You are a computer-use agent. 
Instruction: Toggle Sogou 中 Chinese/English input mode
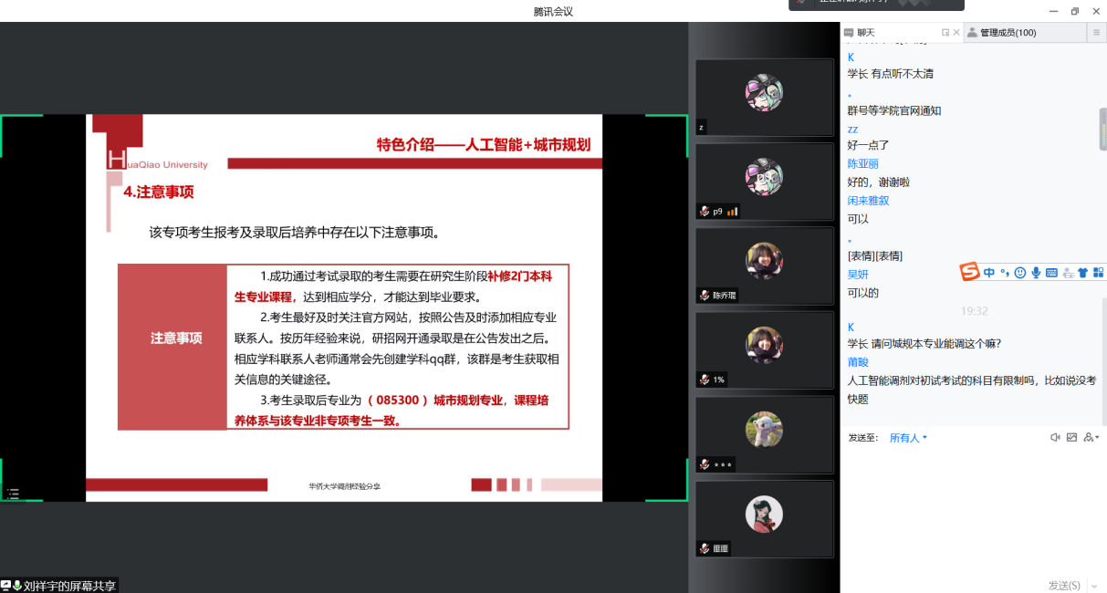tap(989, 272)
